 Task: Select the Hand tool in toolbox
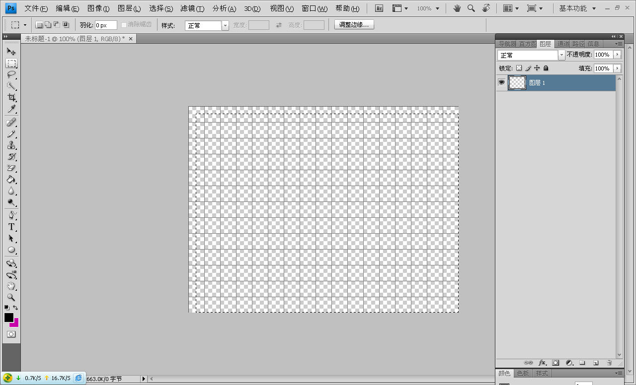[11, 286]
